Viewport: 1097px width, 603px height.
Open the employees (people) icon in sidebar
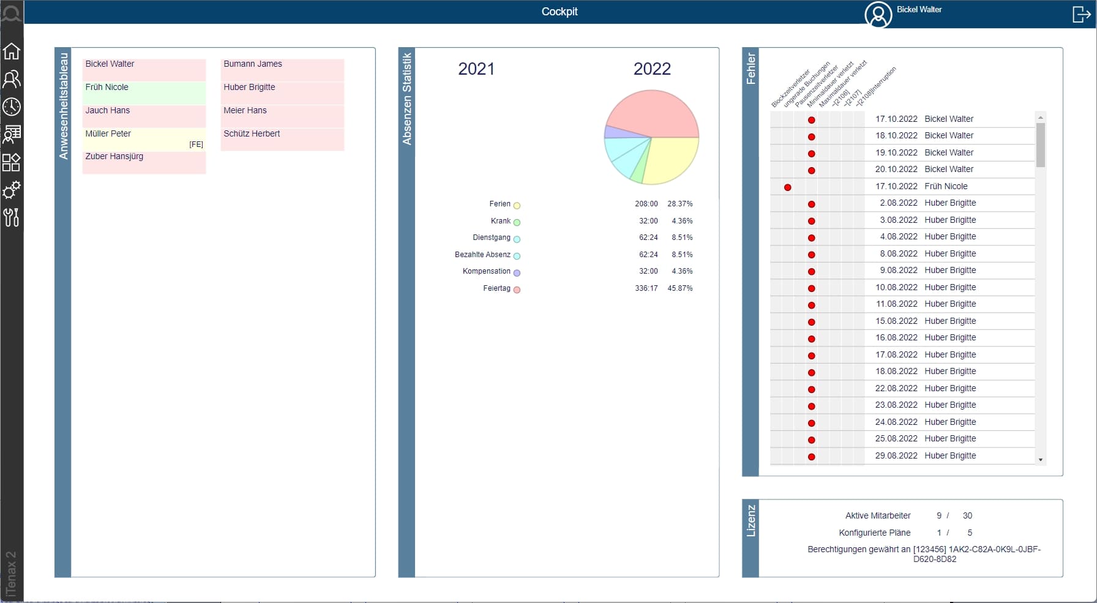12,79
